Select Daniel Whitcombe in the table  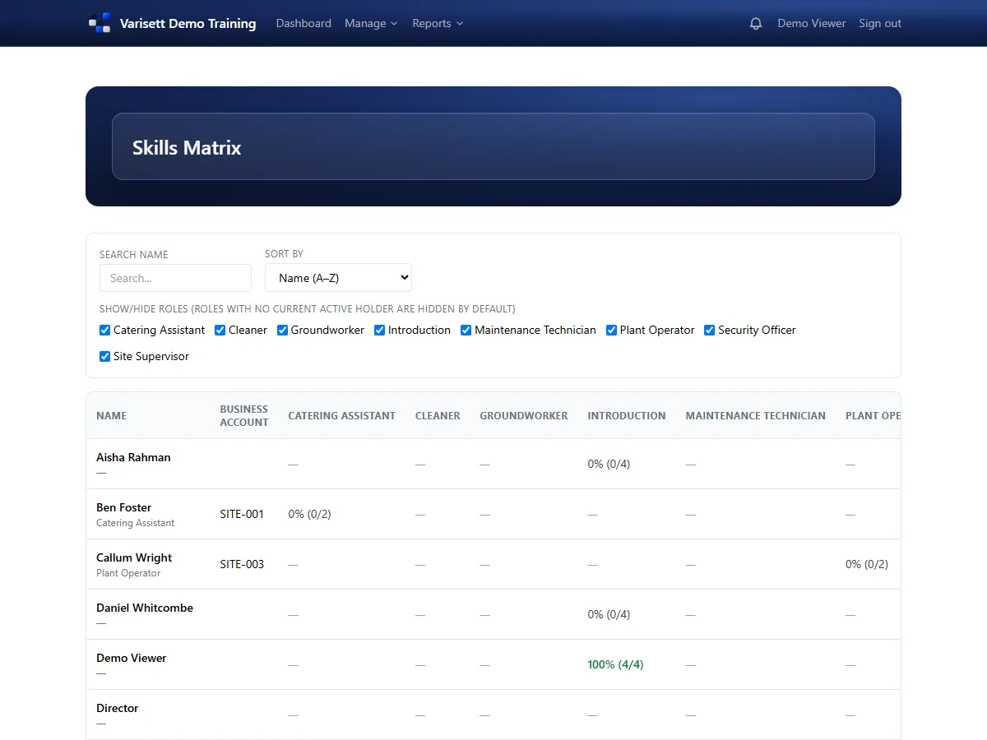point(145,608)
